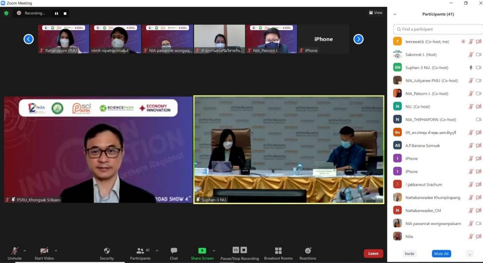Click the red Leave button
Image resolution: width=483 pixels, height=263 pixels.
tap(373, 254)
